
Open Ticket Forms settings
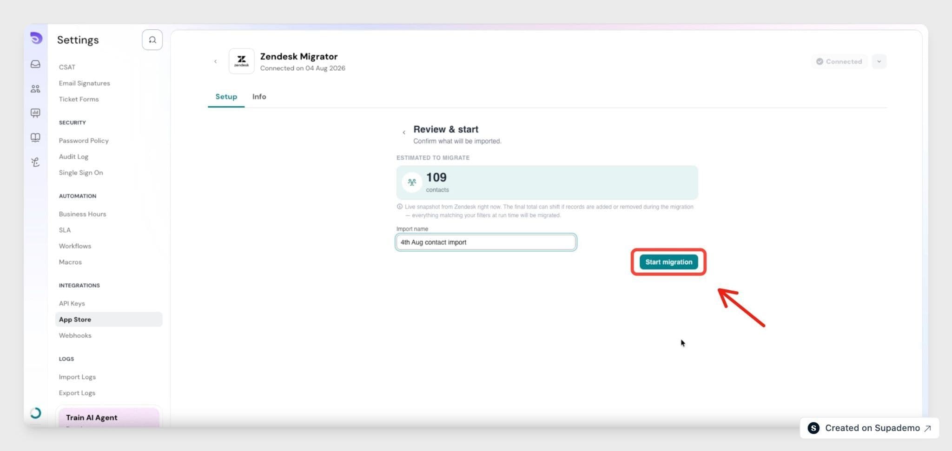click(x=79, y=99)
